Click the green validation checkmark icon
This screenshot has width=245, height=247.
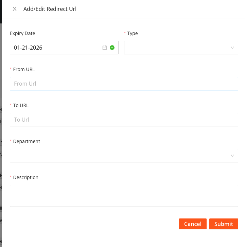pyautogui.click(x=112, y=48)
